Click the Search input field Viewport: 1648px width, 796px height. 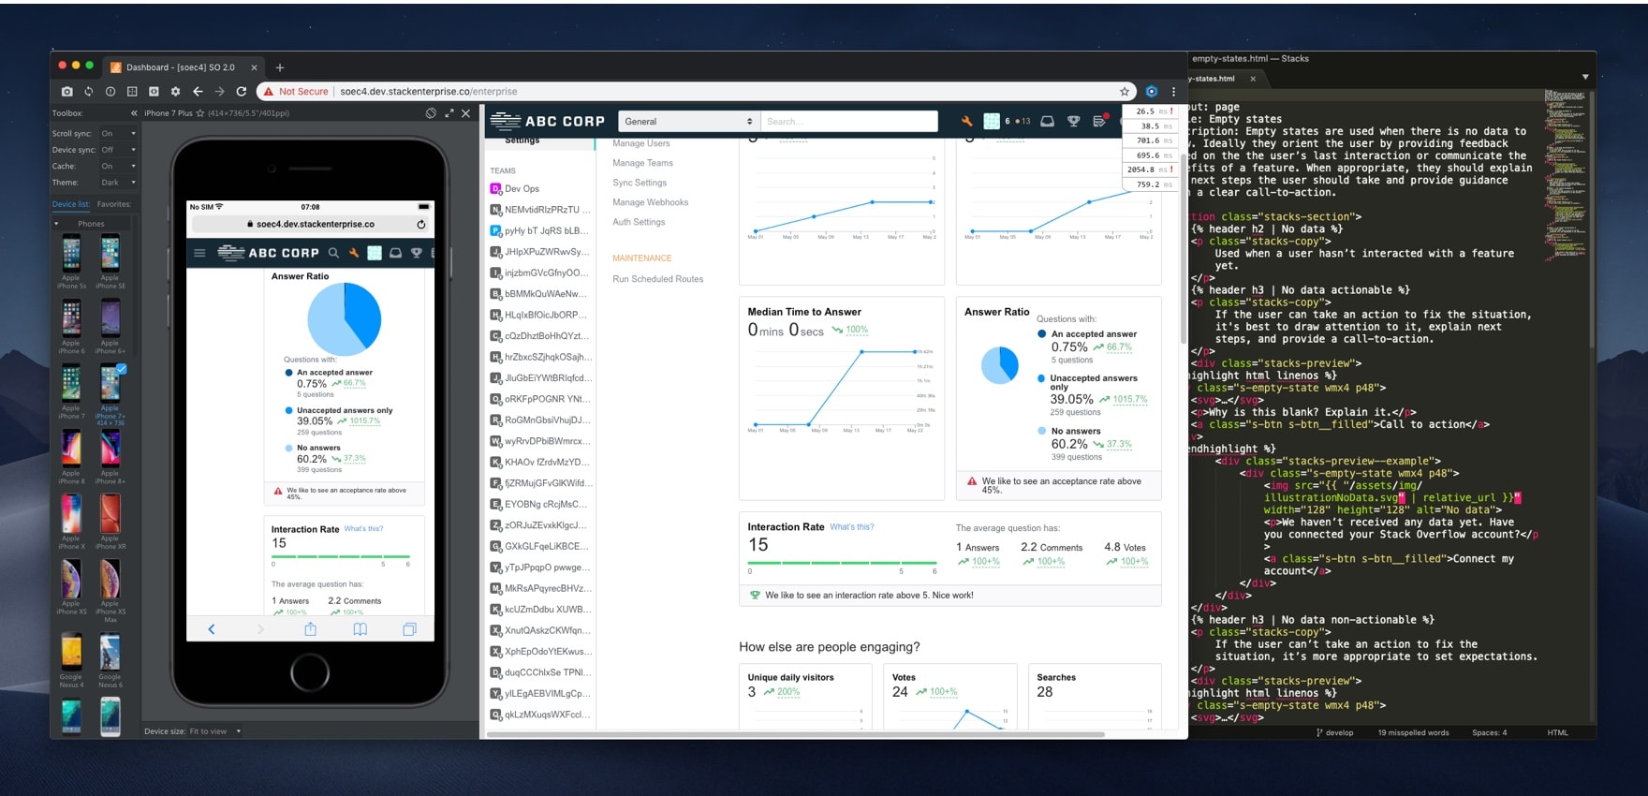tap(848, 121)
